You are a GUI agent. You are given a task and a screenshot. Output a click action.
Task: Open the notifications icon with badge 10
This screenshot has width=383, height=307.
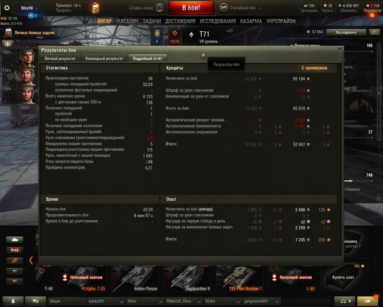click(368, 301)
